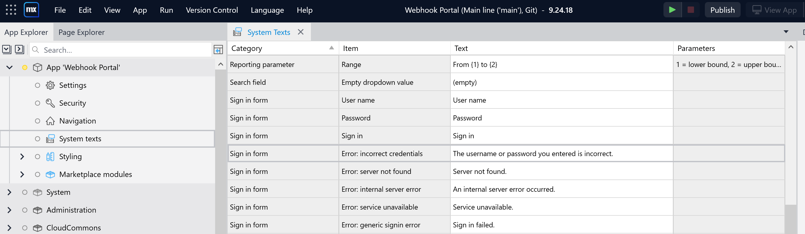
Task: Switch to the Page Explorer tab
Action: pyautogui.click(x=81, y=32)
